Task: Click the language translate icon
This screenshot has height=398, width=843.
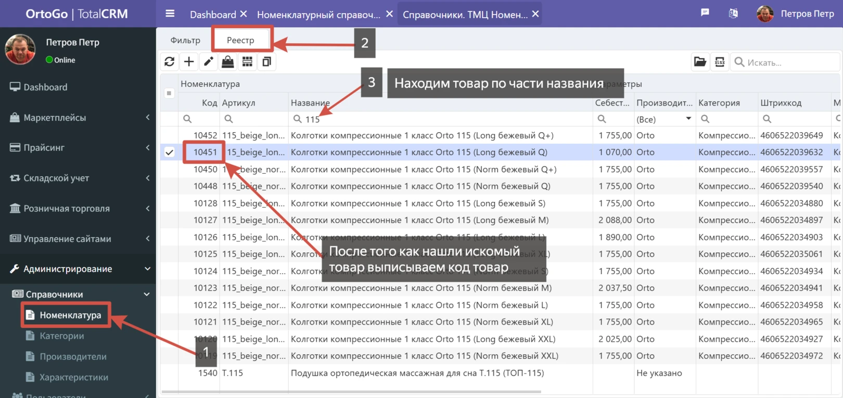Action: tap(733, 14)
